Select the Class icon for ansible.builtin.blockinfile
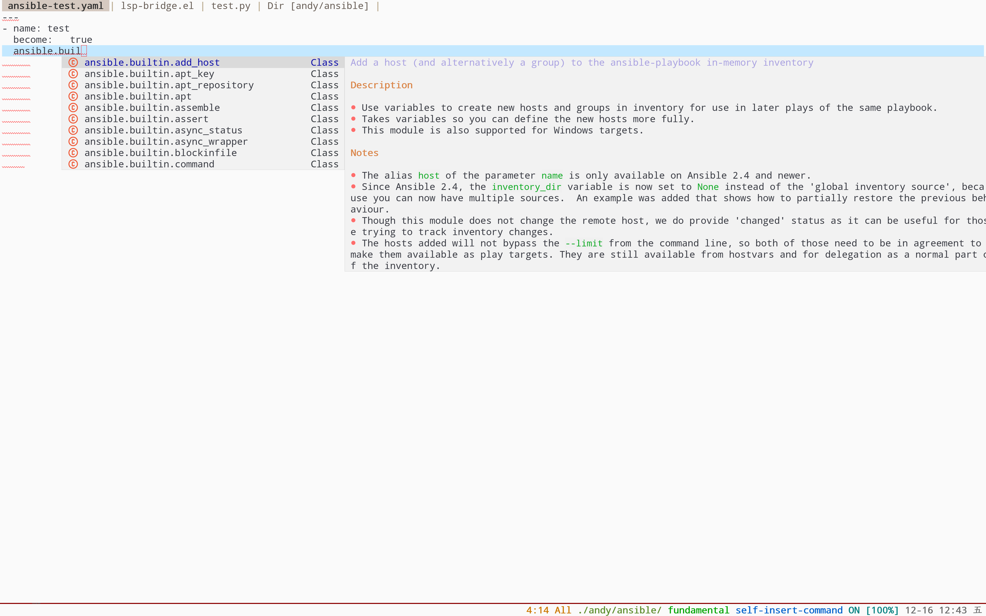Screen dimensions: 986x616 [73, 153]
